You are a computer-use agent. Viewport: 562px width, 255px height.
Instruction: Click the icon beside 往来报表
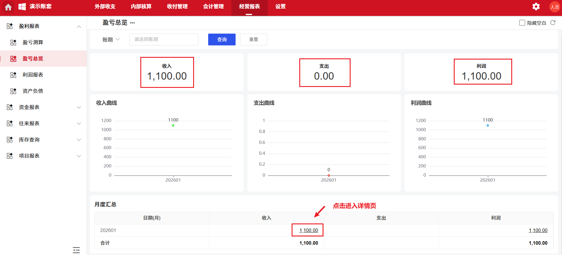click(10, 123)
